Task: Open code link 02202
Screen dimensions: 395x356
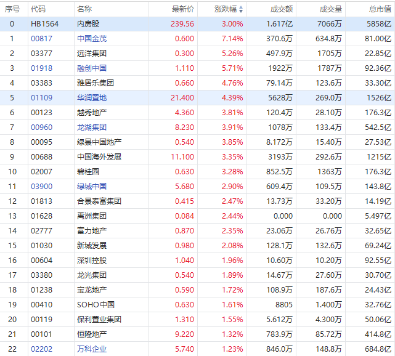Action: pos(41,349)
